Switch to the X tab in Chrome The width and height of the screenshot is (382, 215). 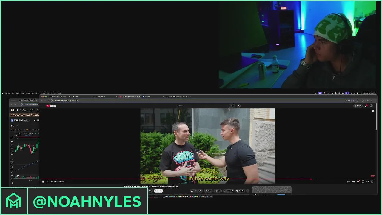click(x=107, y=96)
